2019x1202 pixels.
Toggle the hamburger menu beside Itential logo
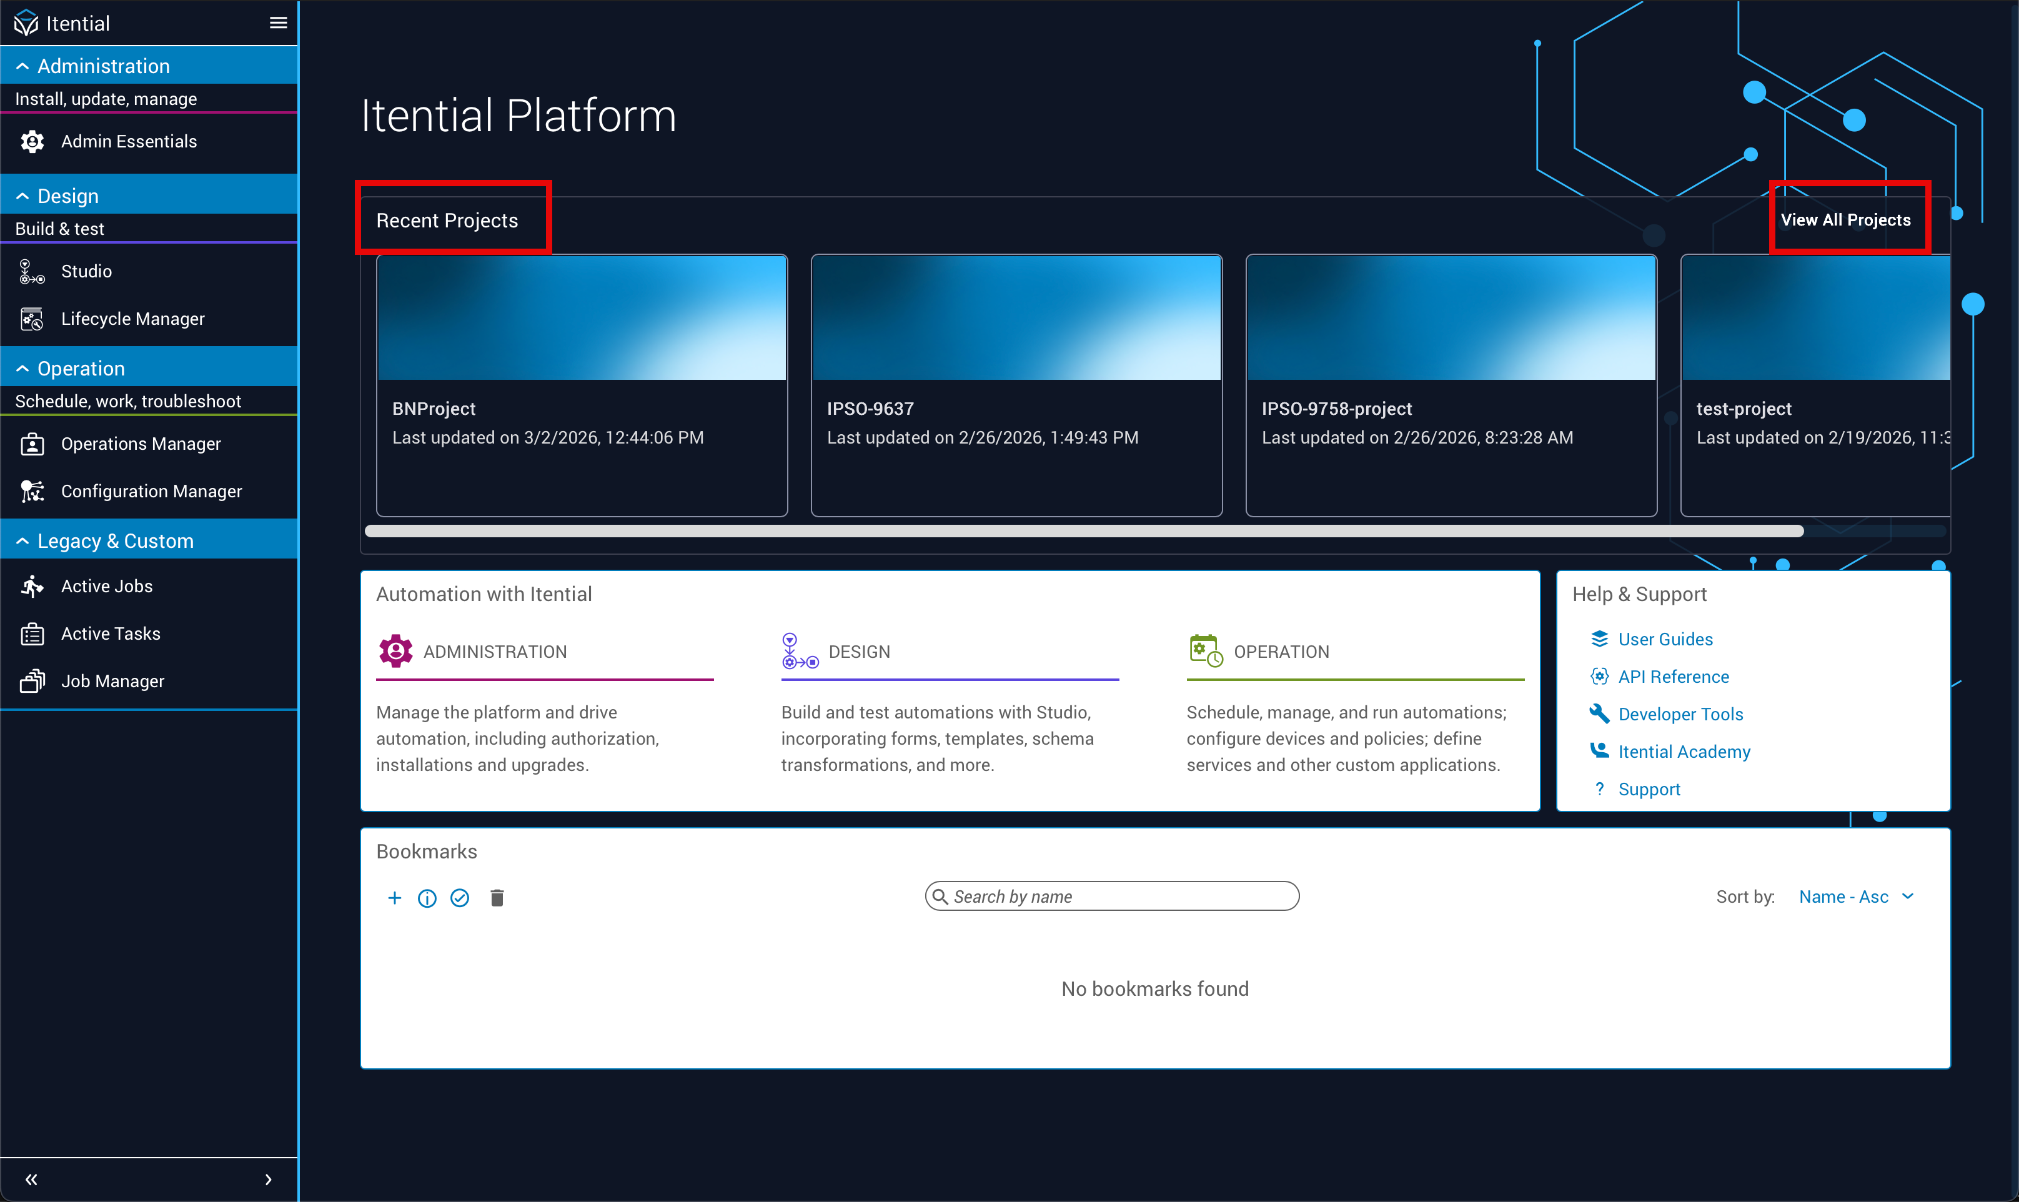[278, 24]
